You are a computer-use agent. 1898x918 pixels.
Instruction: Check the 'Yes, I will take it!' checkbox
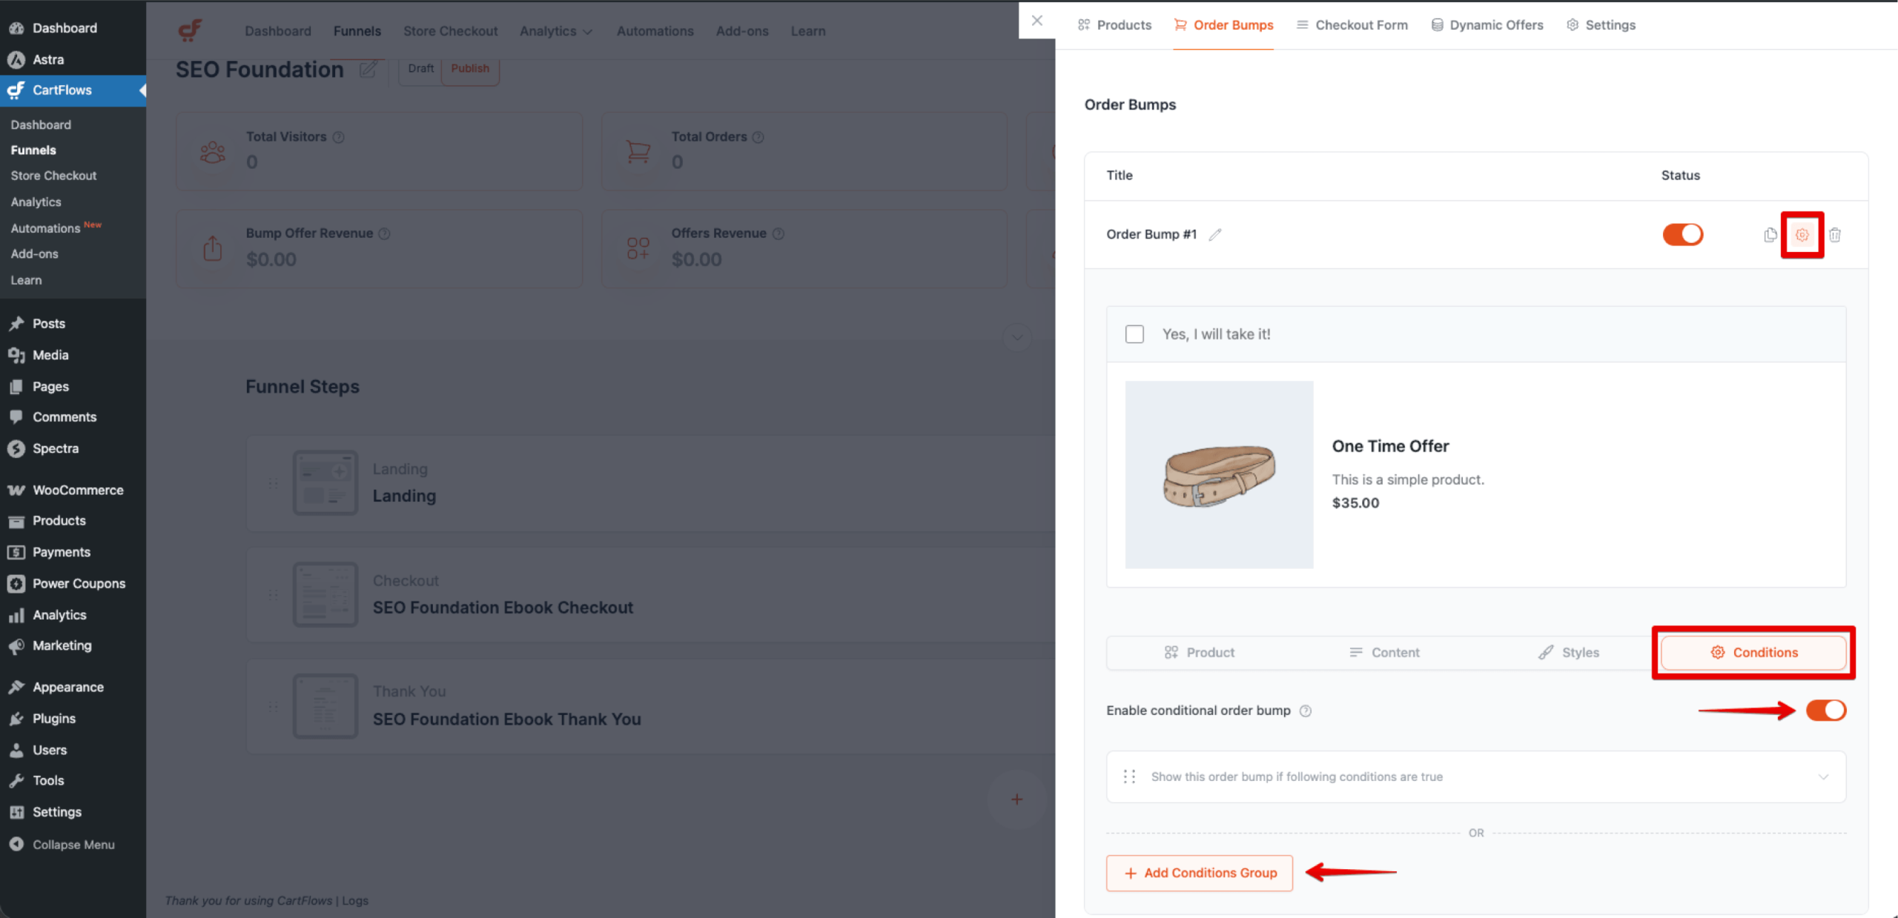click(x=1135, y=334)
